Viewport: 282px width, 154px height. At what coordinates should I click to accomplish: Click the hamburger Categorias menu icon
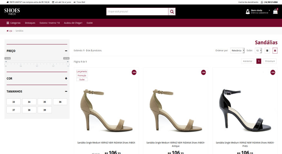[x=8, y=23]
